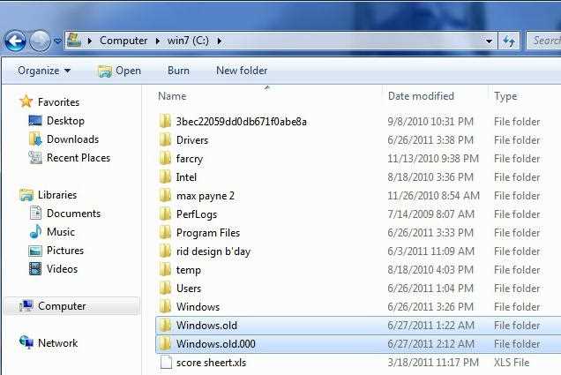The image size is (561, 375).
Task: Select Computer in navigation pane
Action: click(x=62, y=306)
